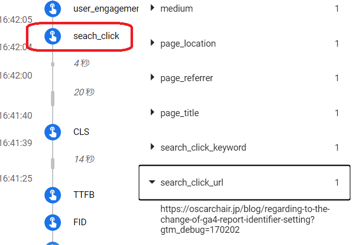This screenshot has width=354, height=245.
Task: Click the user_engagement event touch icon
Action: pos(53,9)
